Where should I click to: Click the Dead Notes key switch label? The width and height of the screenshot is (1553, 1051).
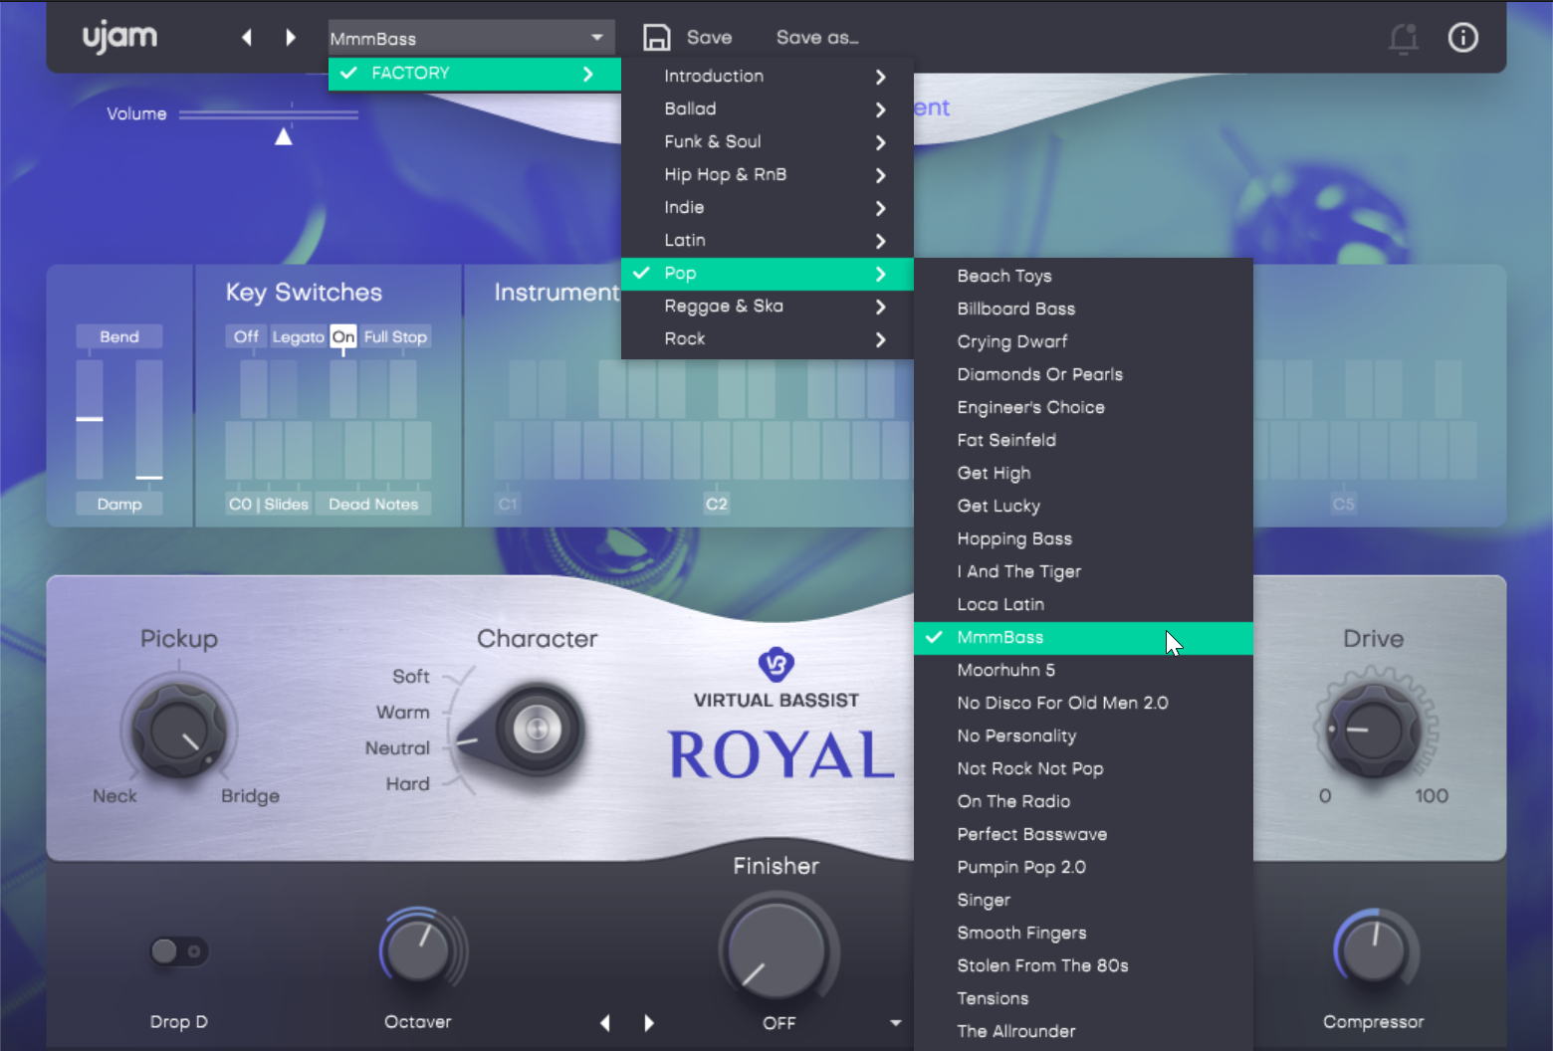click(373, 505)
